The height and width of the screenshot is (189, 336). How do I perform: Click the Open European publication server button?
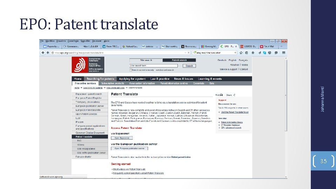click(x=129, y=148)
